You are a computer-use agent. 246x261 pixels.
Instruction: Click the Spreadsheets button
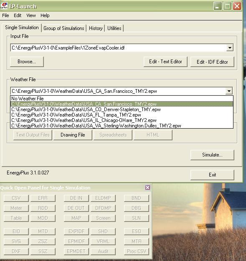[x=113, y=135]
